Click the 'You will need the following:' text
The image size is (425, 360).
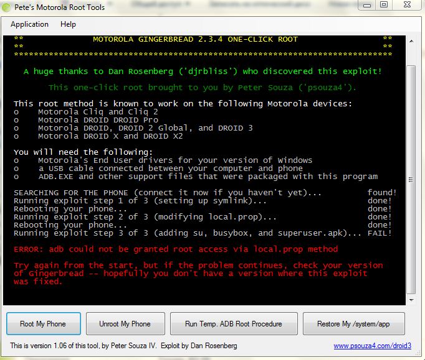click(83, 152)
